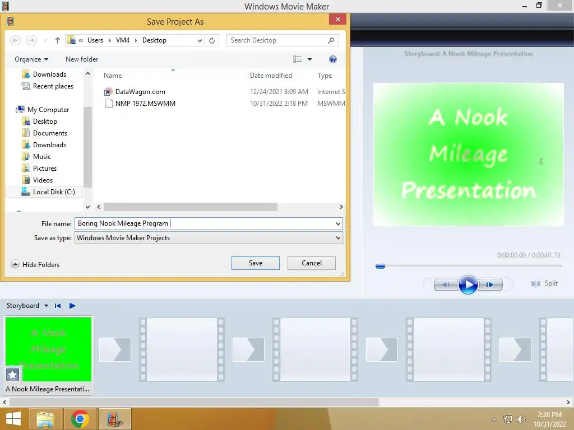
Task: Open view options dropdown arrow
Action: point(309,59)
